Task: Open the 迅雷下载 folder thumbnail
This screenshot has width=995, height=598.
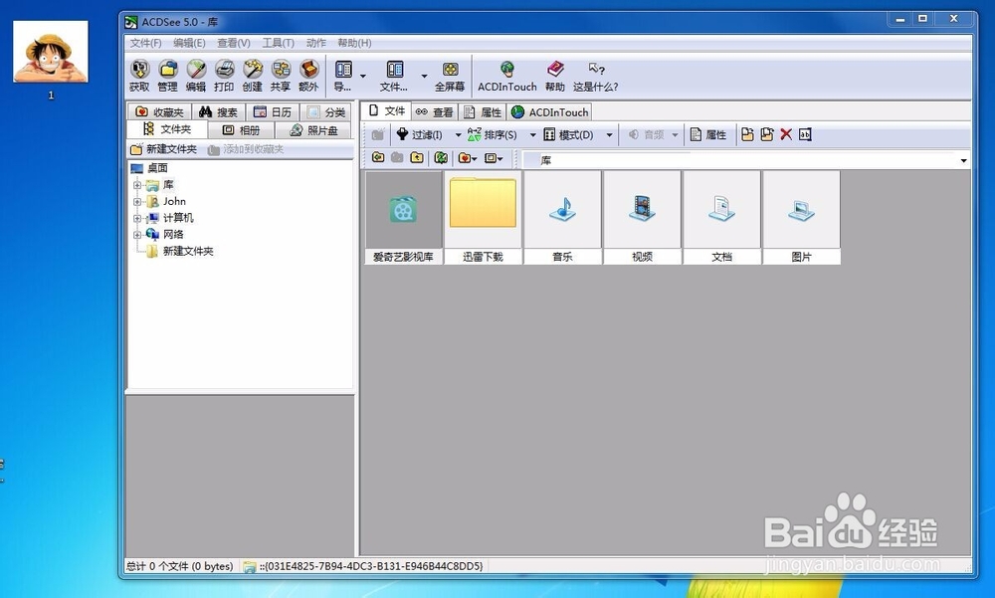Action: coord(482,204)
